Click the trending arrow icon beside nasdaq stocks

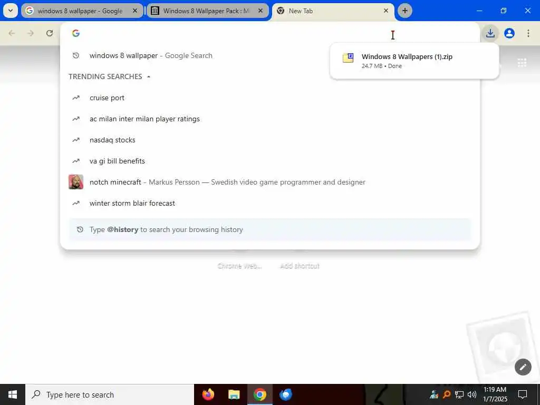76,140
